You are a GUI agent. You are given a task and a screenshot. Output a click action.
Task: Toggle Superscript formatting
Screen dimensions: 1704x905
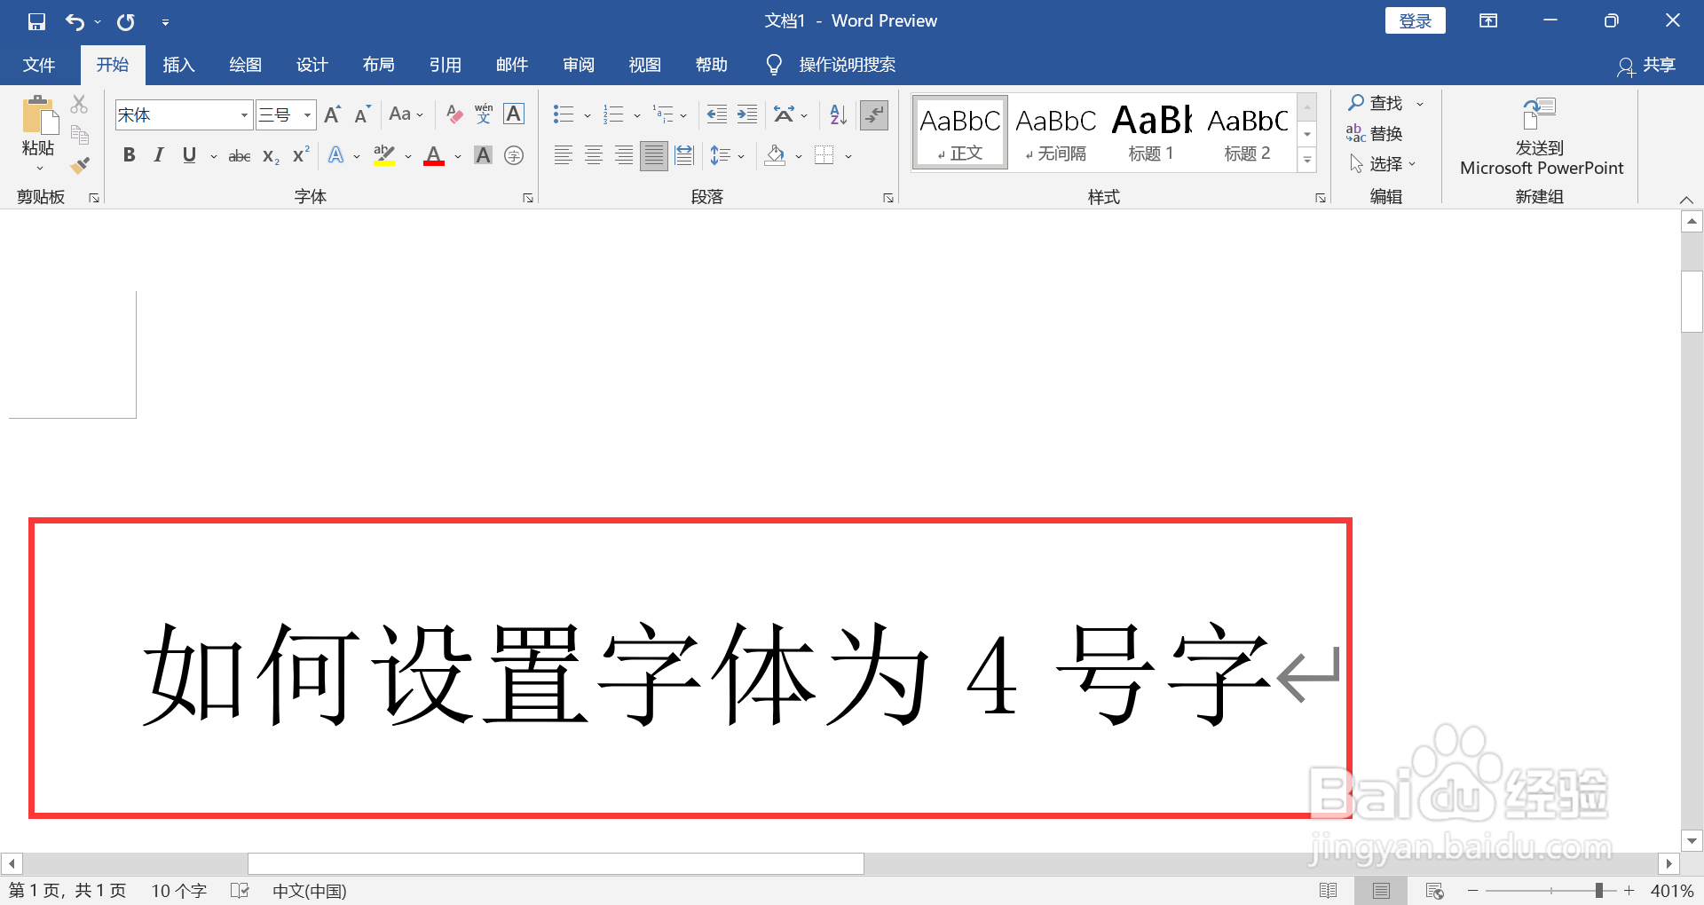pos(301,155)
